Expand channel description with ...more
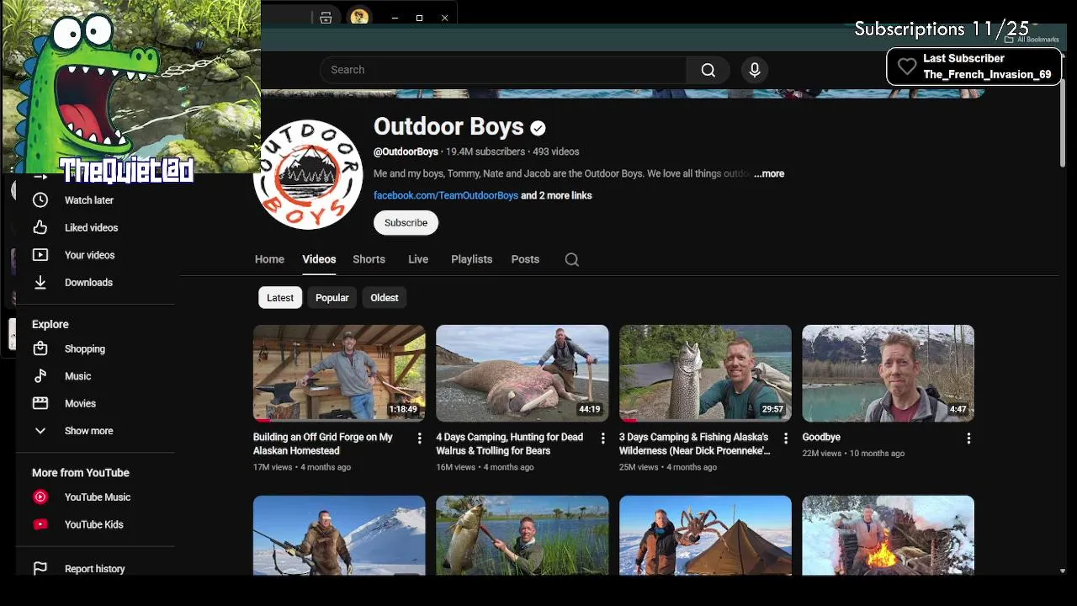Screen dimensions: 1077x606 point(769,173)
